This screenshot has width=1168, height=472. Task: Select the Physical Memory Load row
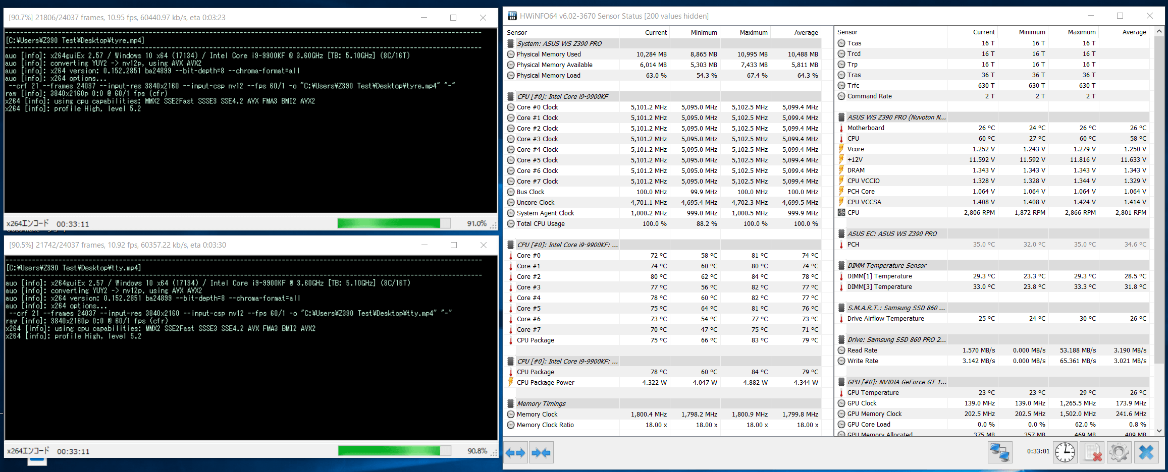663,75
